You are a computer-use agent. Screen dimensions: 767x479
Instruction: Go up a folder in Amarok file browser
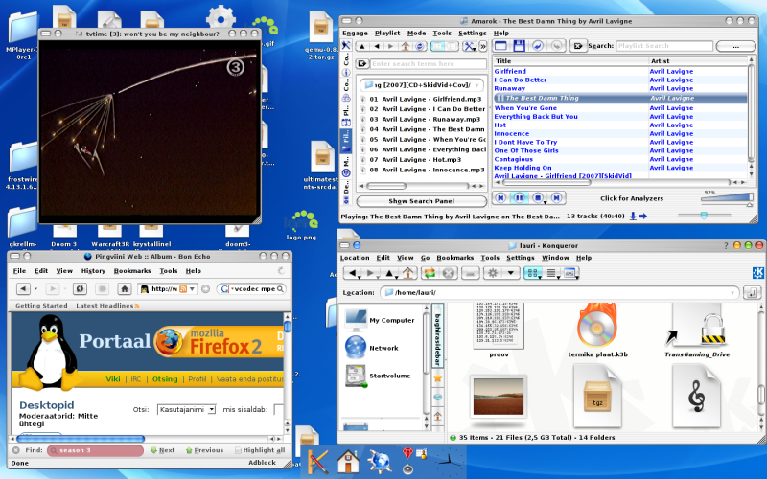tap(362, 46)
